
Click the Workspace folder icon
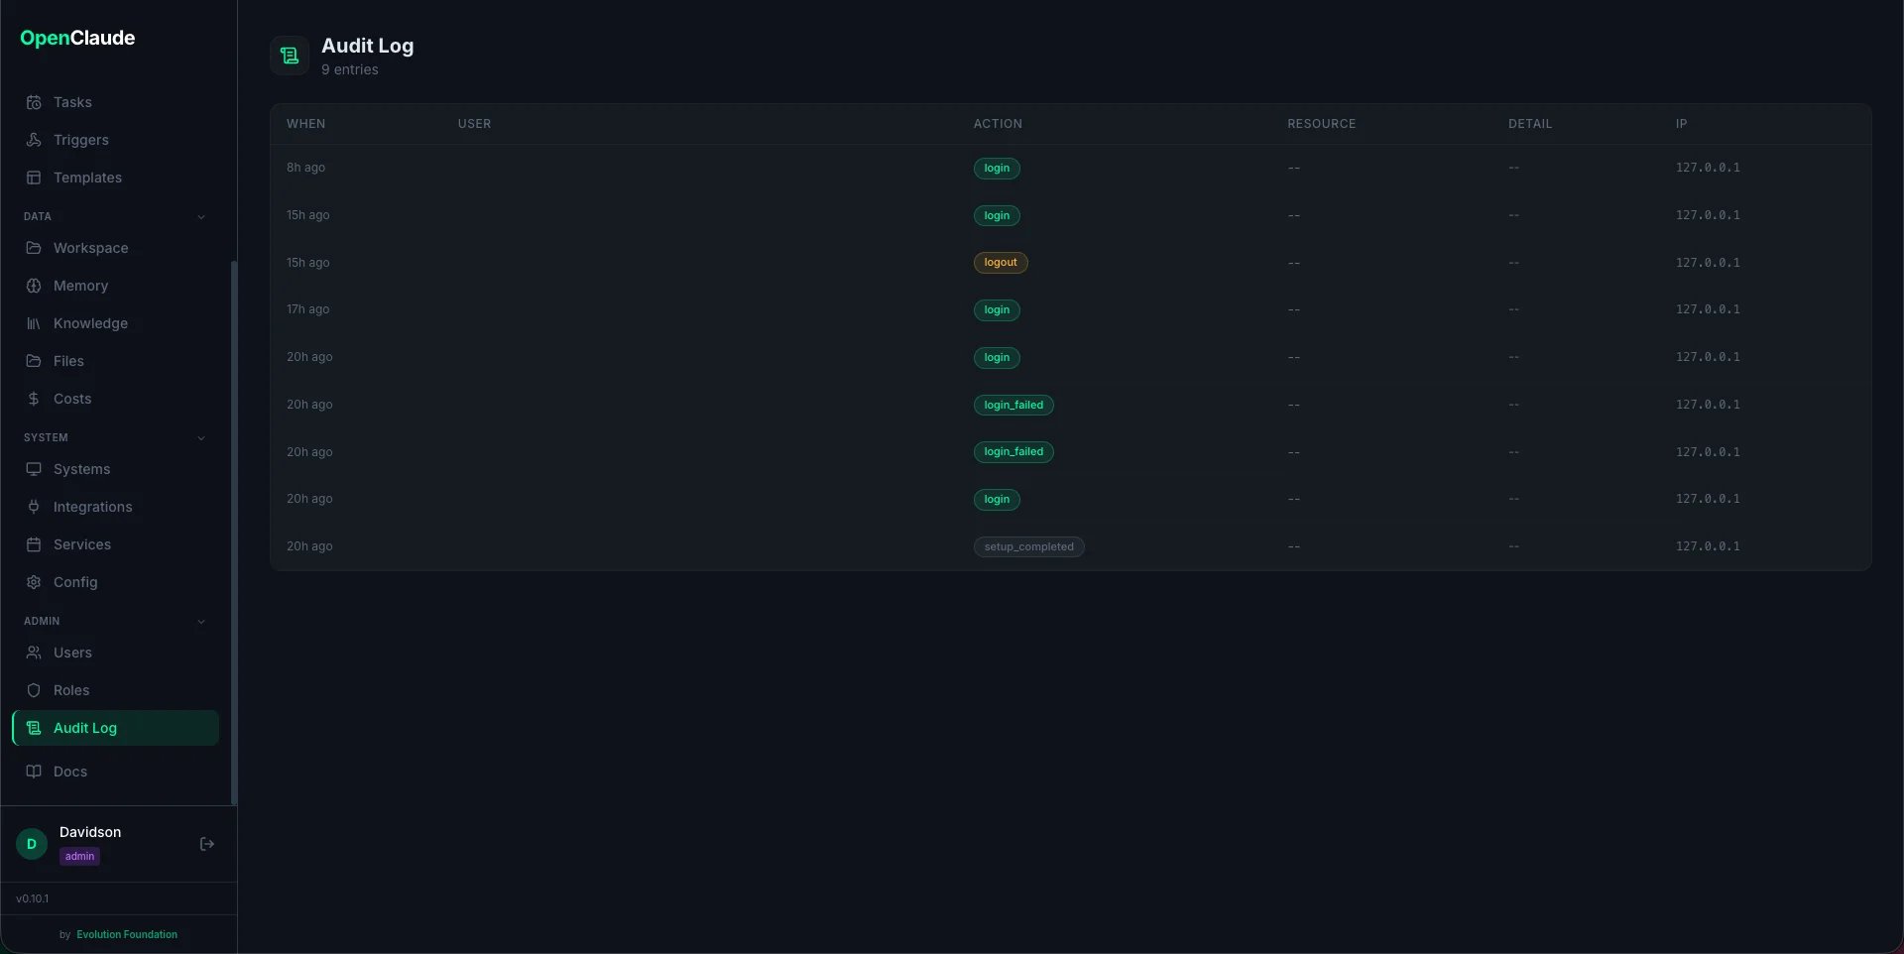pyautogui.click(x=34, y=248)
